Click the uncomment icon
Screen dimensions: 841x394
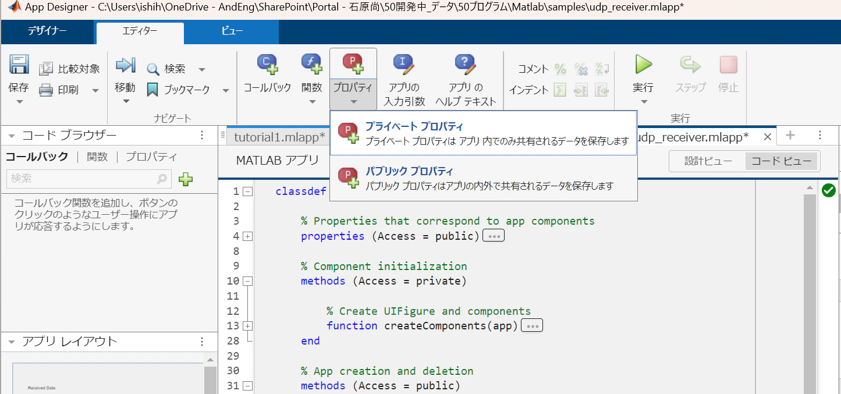tap(581, 69)
